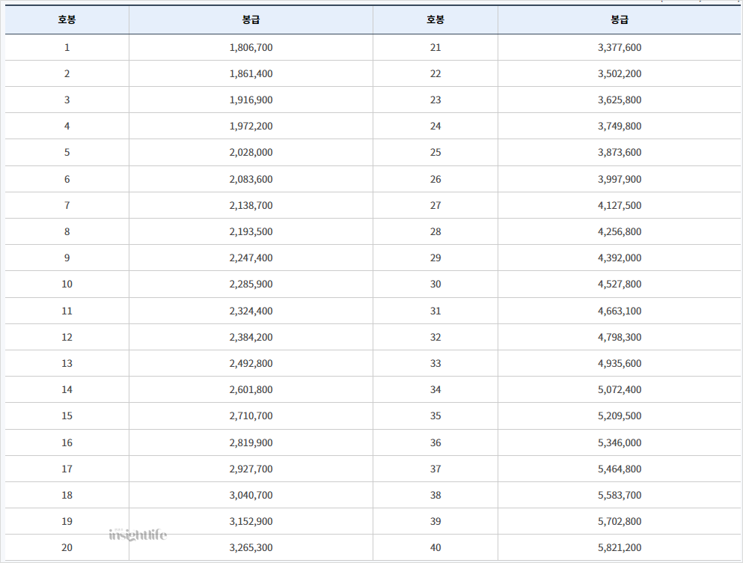The width and height of the screenshot is (743, 563).
Task: Select salary 2,138,700
Action: (251, 205)
